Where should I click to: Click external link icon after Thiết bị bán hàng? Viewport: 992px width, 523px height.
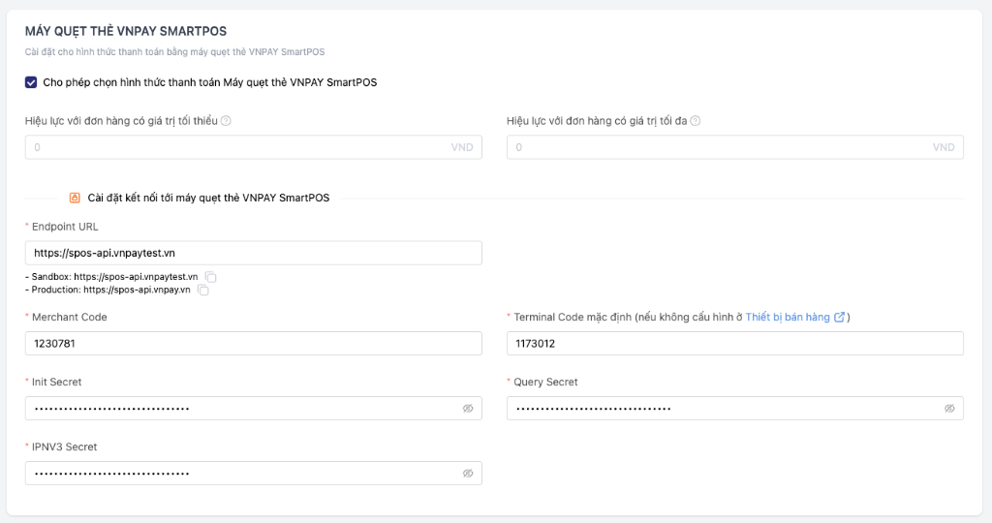pos(840,317)
